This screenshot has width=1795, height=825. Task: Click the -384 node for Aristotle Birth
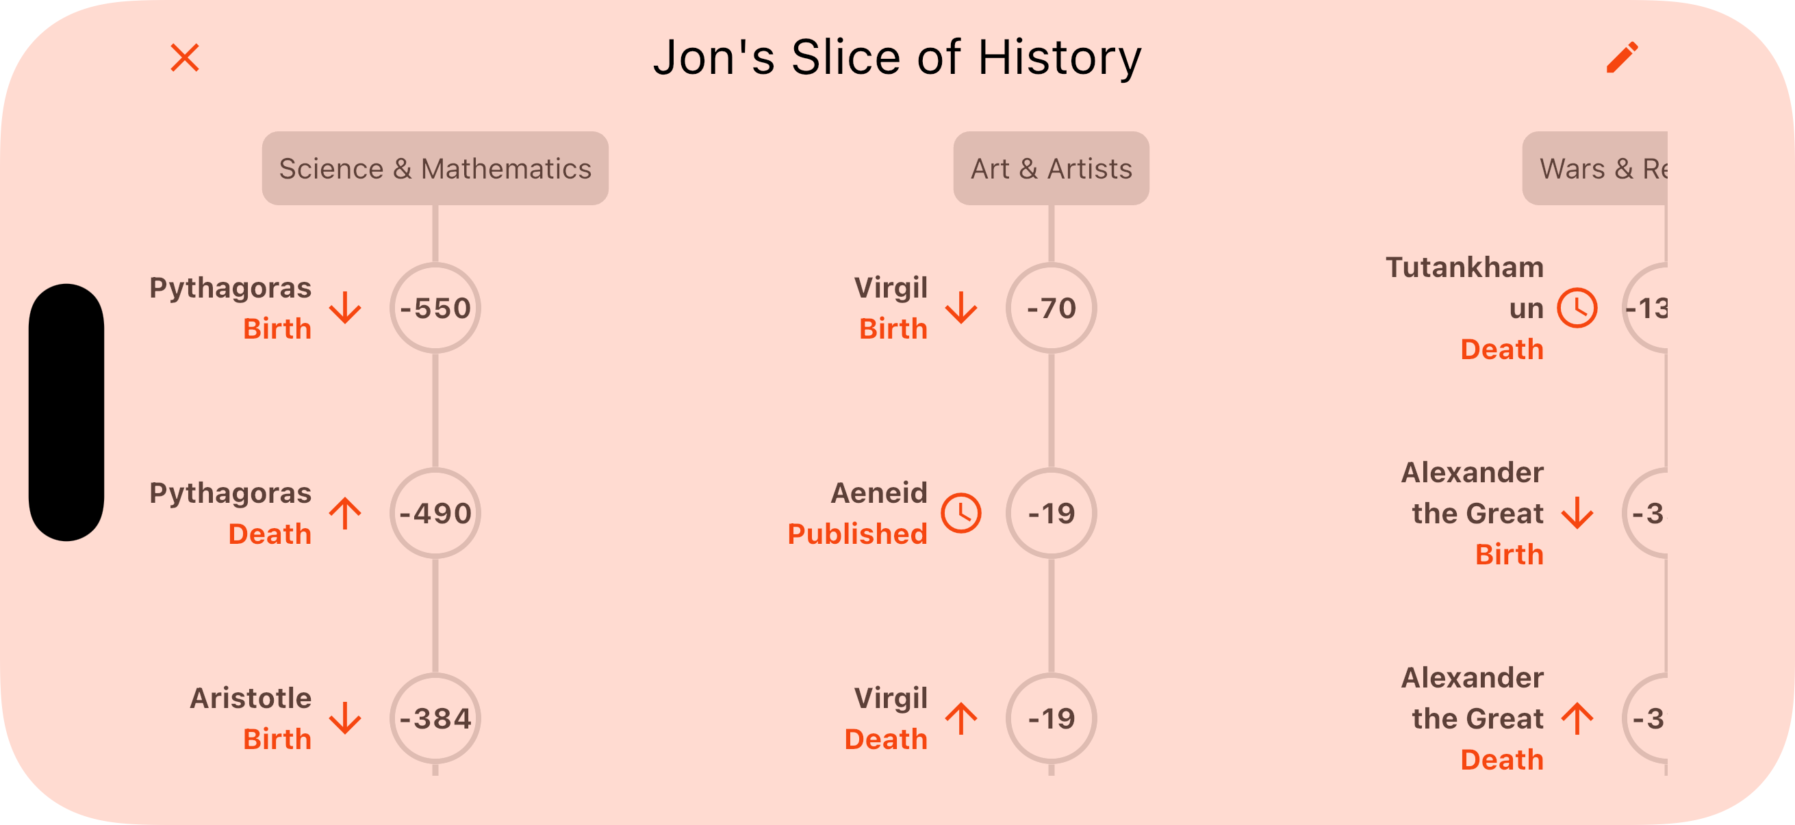click(x=435, y=718)
